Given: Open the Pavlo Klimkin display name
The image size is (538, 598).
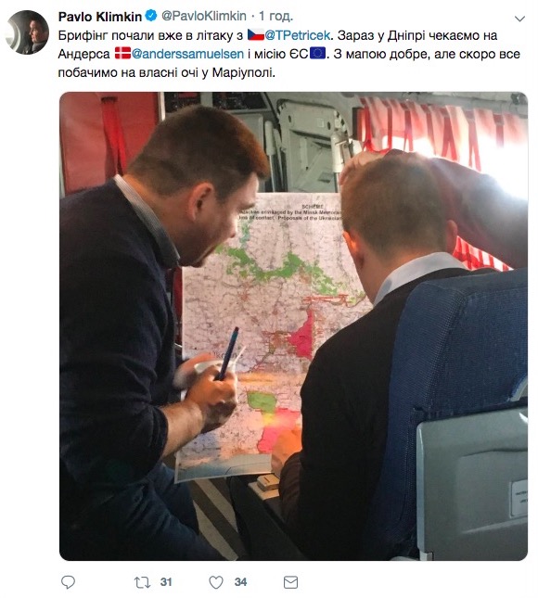Looking at the screenshot, I should tap(100, 17).
